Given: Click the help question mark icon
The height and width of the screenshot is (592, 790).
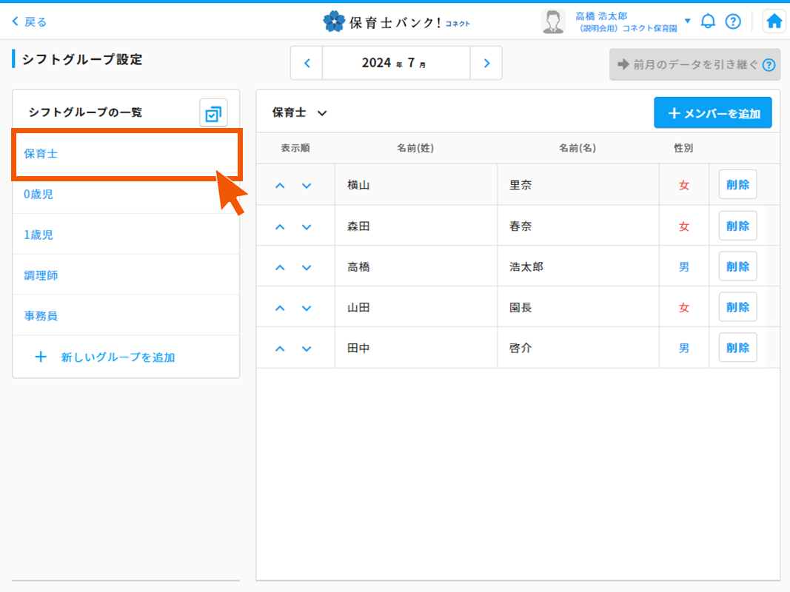Looking at the screenshot, I should tap(733, 21).
